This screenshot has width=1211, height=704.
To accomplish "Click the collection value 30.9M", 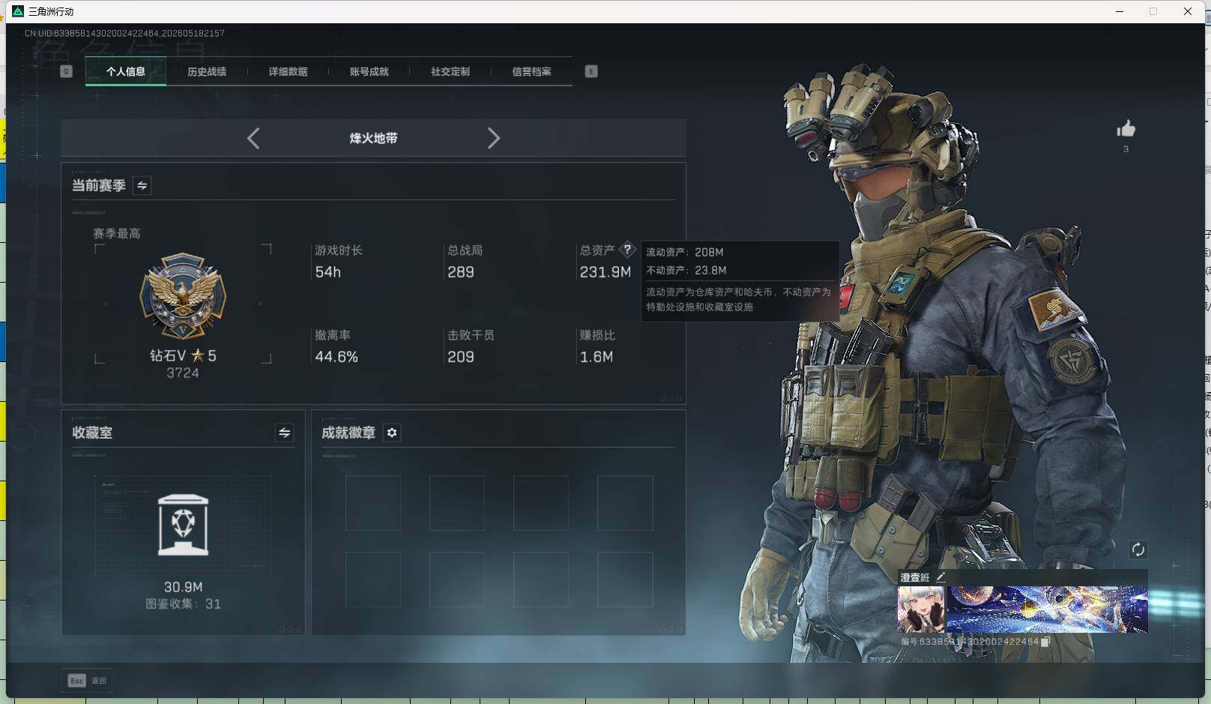I will click(x=184, y=587).
